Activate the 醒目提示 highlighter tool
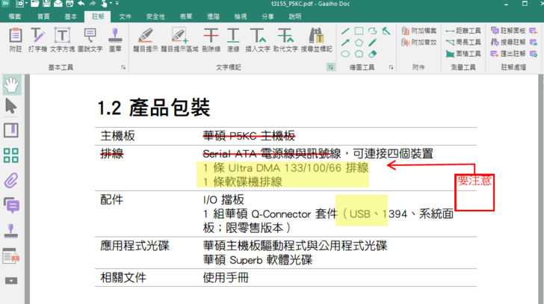 (145, 39)
